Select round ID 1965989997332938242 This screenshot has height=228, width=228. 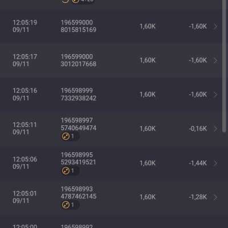[78, 94]
